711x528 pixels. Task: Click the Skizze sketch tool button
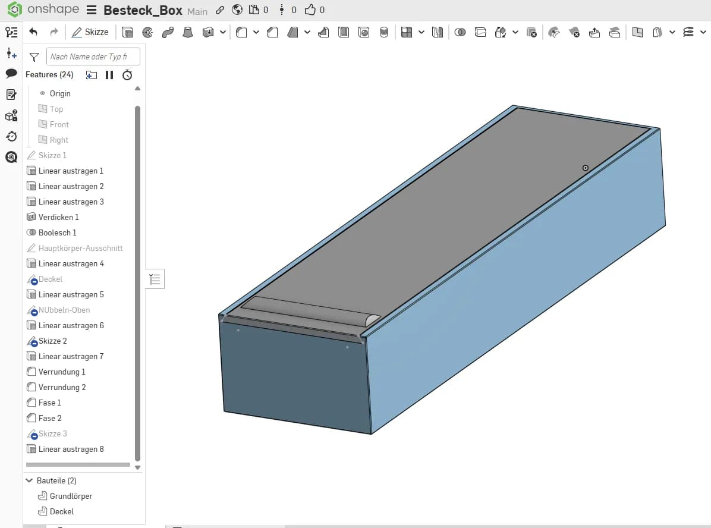[90, 32]
